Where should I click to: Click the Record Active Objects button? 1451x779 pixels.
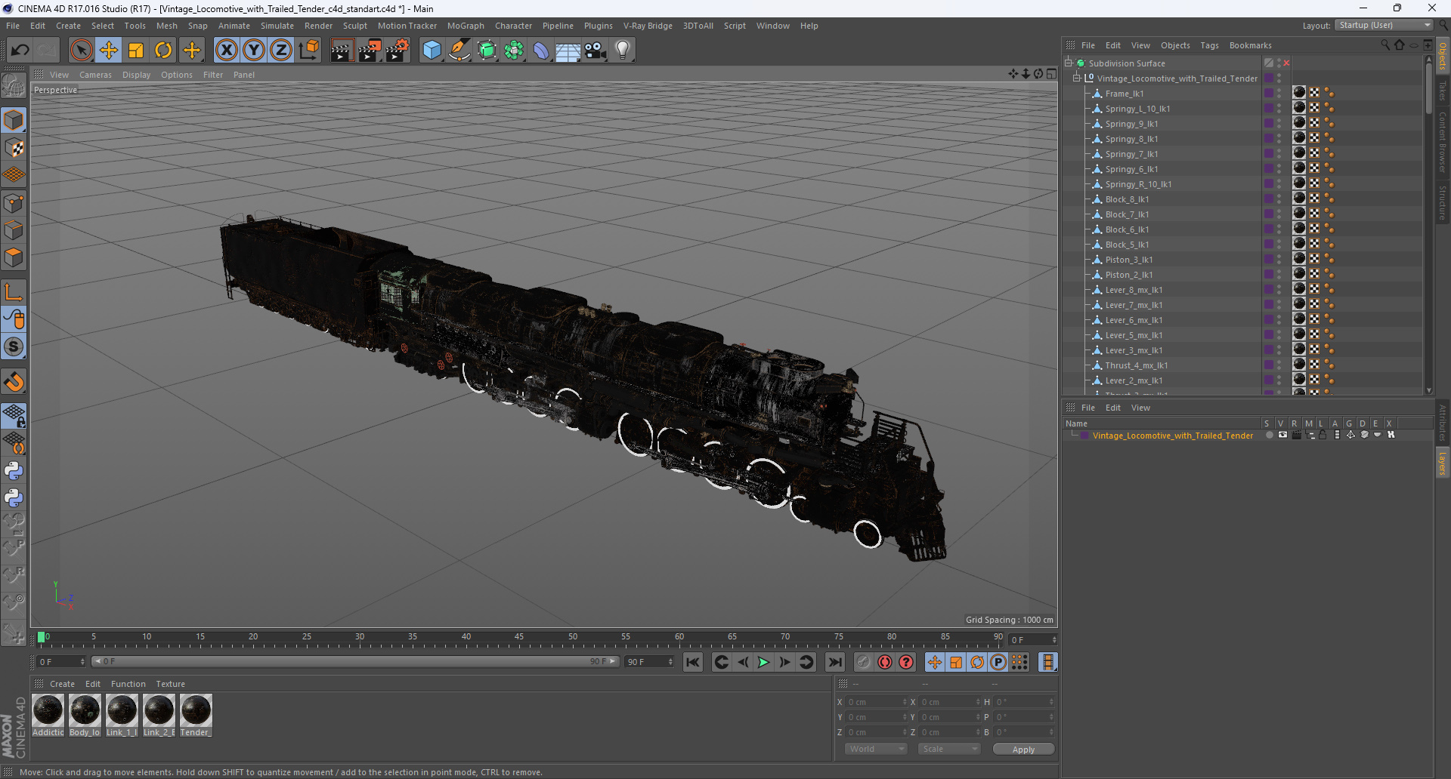pyautogui.click(x=864, y=663)
